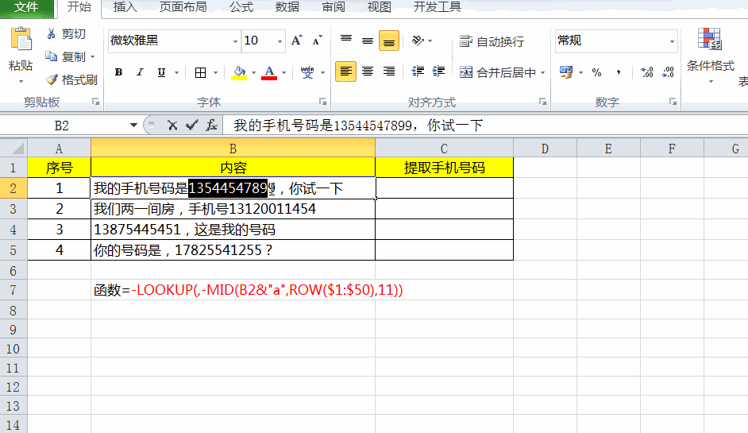
Task: Expand border options arrow
Action: point(216,72)
